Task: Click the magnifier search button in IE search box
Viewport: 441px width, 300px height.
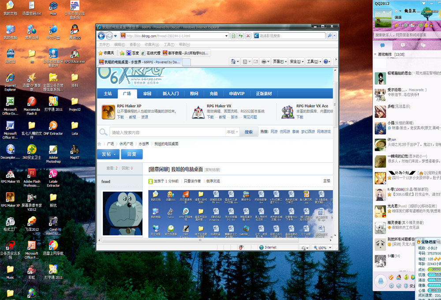Action: click(x=329, y=36)
